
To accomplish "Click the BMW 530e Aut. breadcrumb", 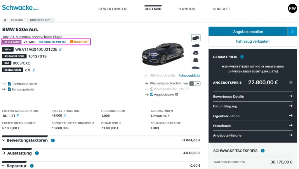I will tap(40, 20).
